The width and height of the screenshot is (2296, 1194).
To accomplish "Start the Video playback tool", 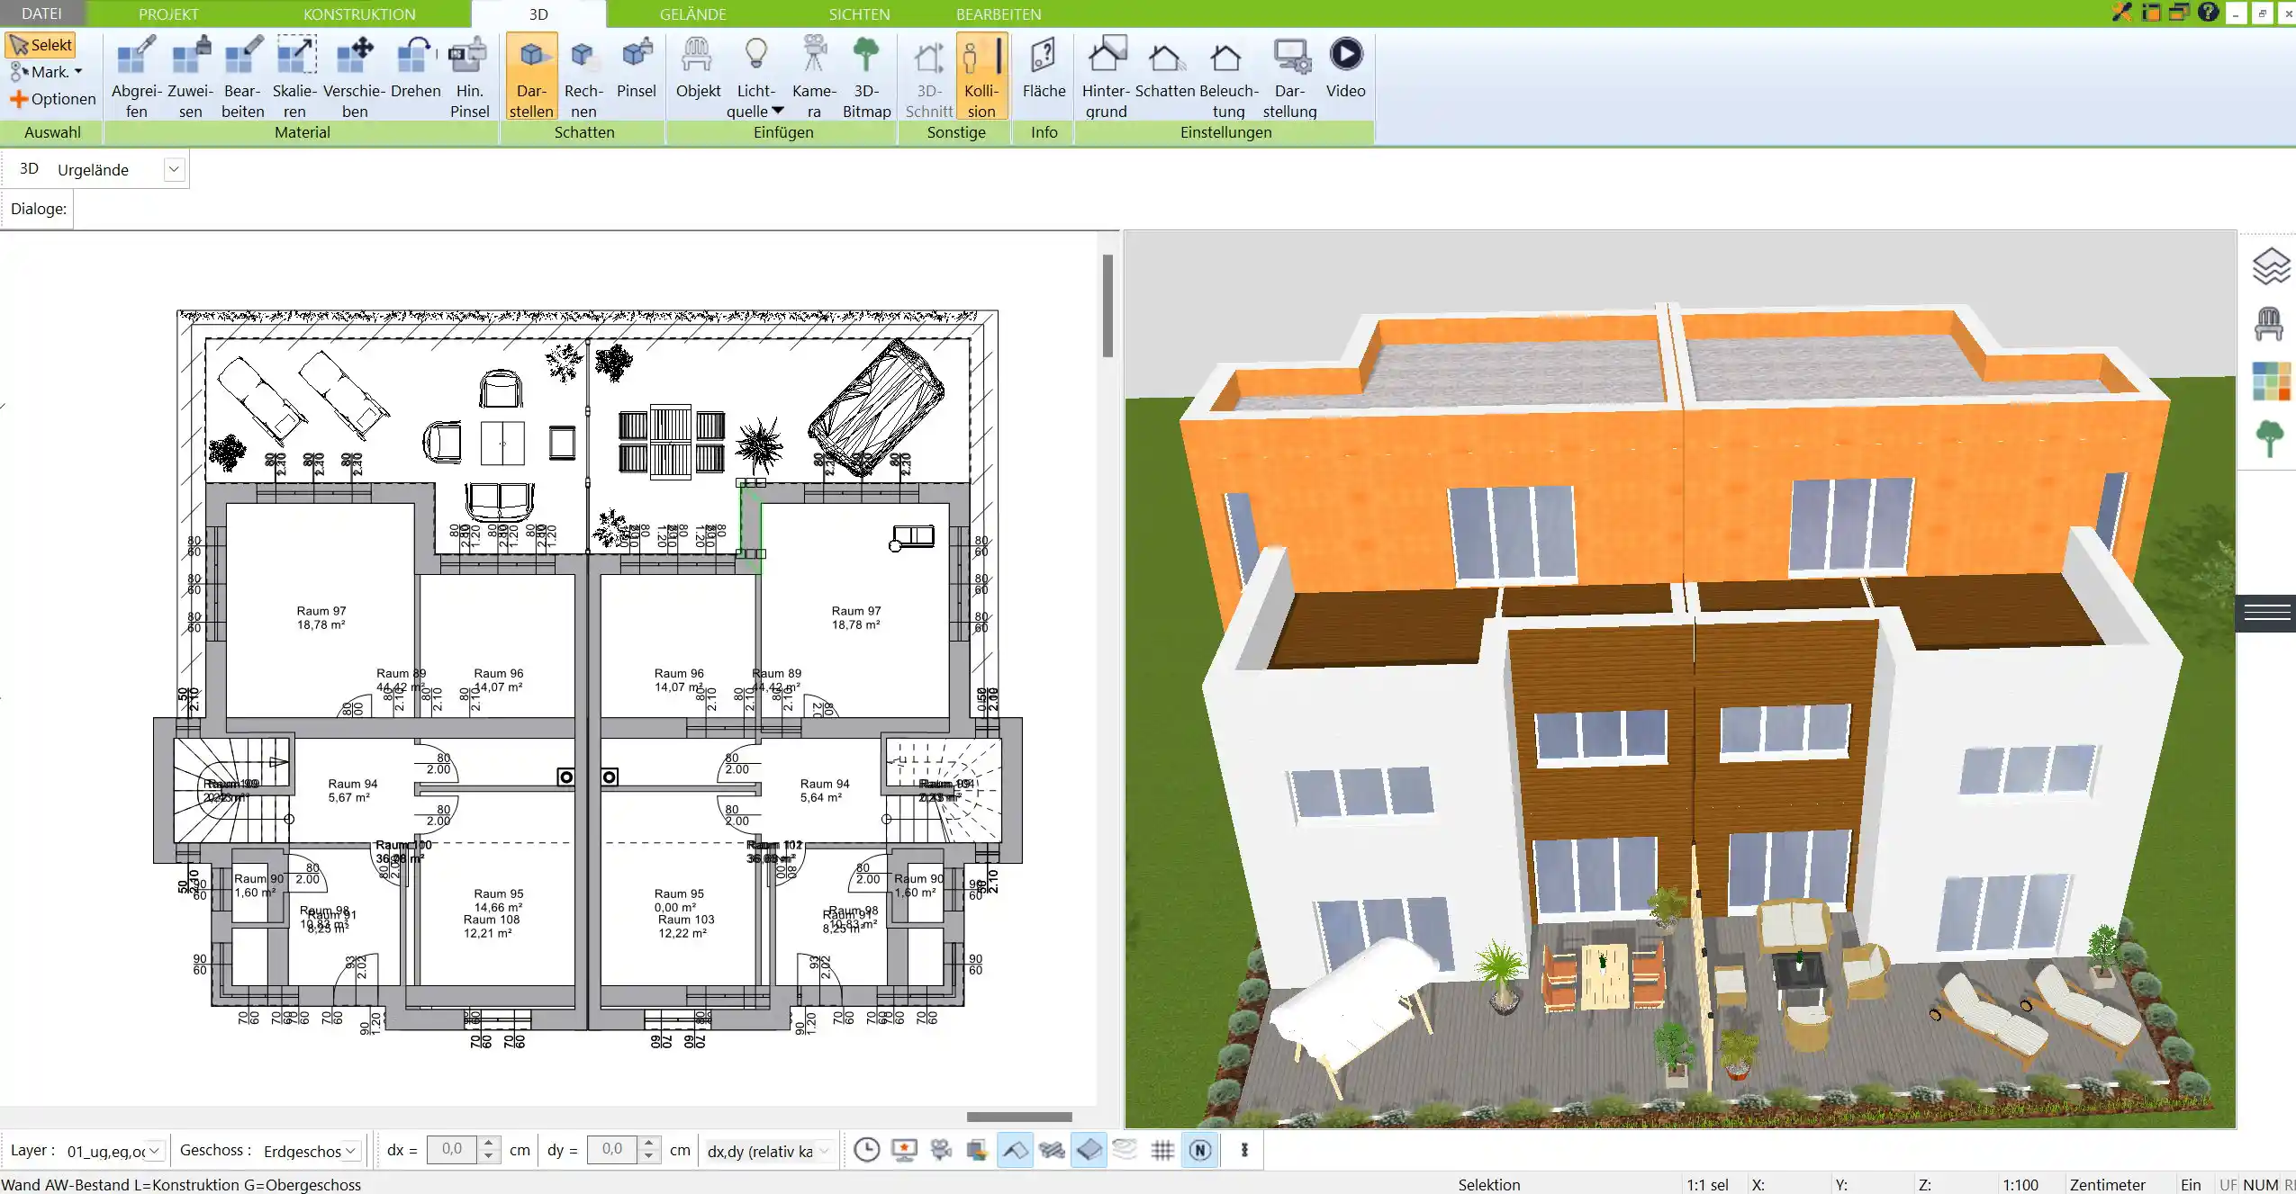I will coord(1345,67).
